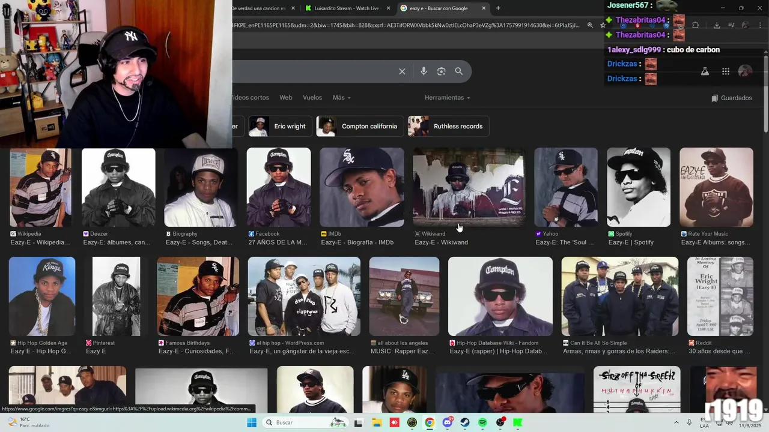Open the Google account avatar

click(x=745, y=71)
